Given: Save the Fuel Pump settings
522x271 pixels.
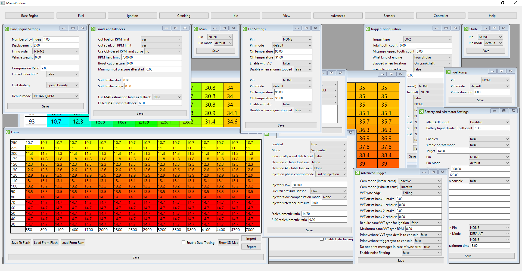Looking at the screenshot, I should pos(480,100).
